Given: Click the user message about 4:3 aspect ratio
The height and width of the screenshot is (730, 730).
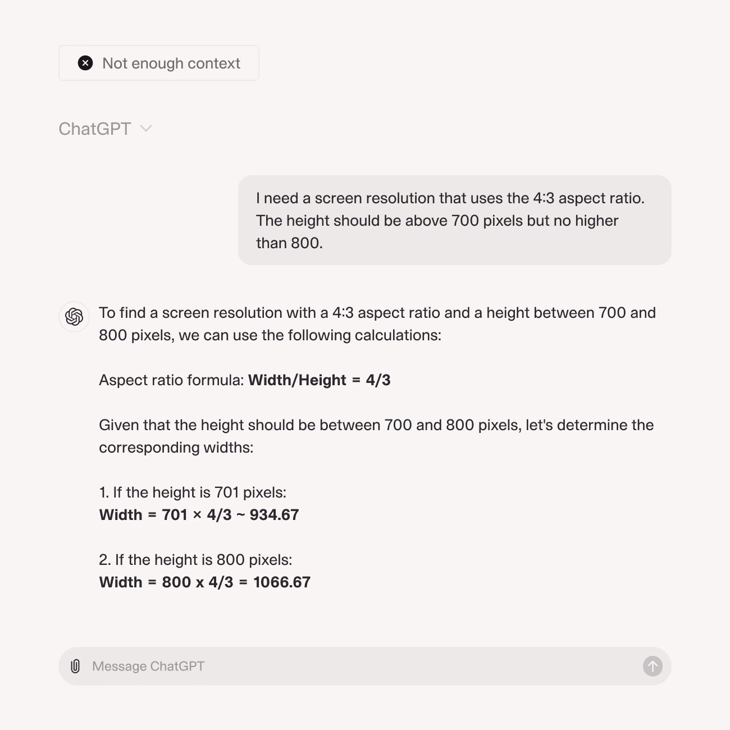Looking at the screenshot, I should (x=455, y=220).
